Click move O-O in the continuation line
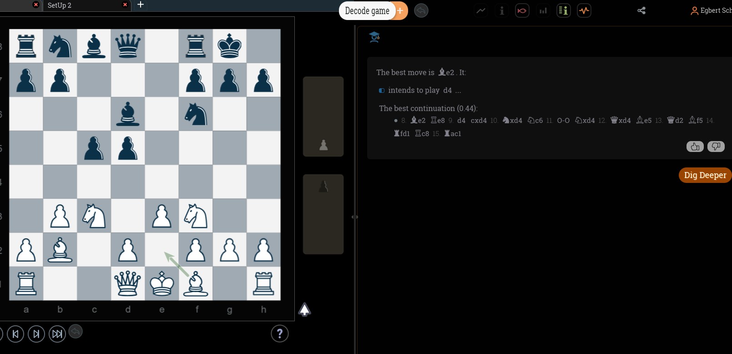The image size is (732, 354). pyautogui.click(x=563, y=121)
